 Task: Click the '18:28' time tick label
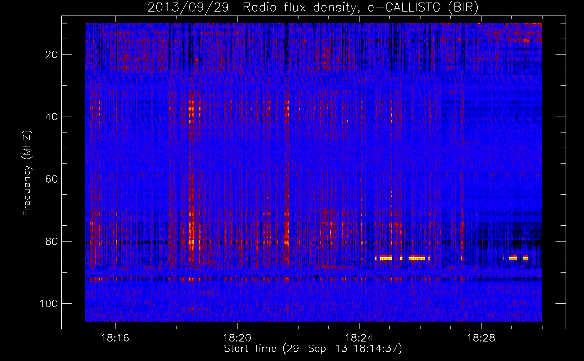(481, 338)
